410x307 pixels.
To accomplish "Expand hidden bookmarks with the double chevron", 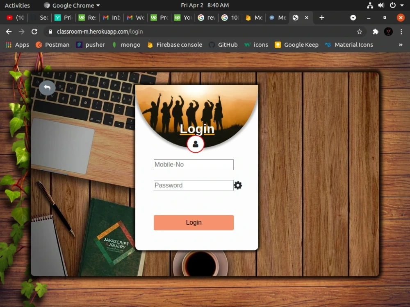I will 401,45.
